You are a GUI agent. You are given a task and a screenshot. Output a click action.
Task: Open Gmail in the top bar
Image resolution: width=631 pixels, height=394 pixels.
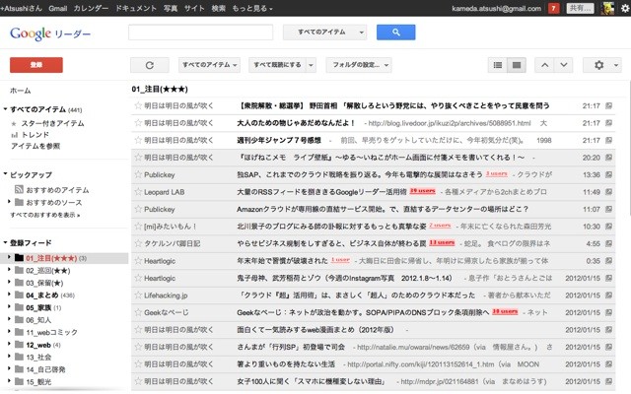coord(57,8)
